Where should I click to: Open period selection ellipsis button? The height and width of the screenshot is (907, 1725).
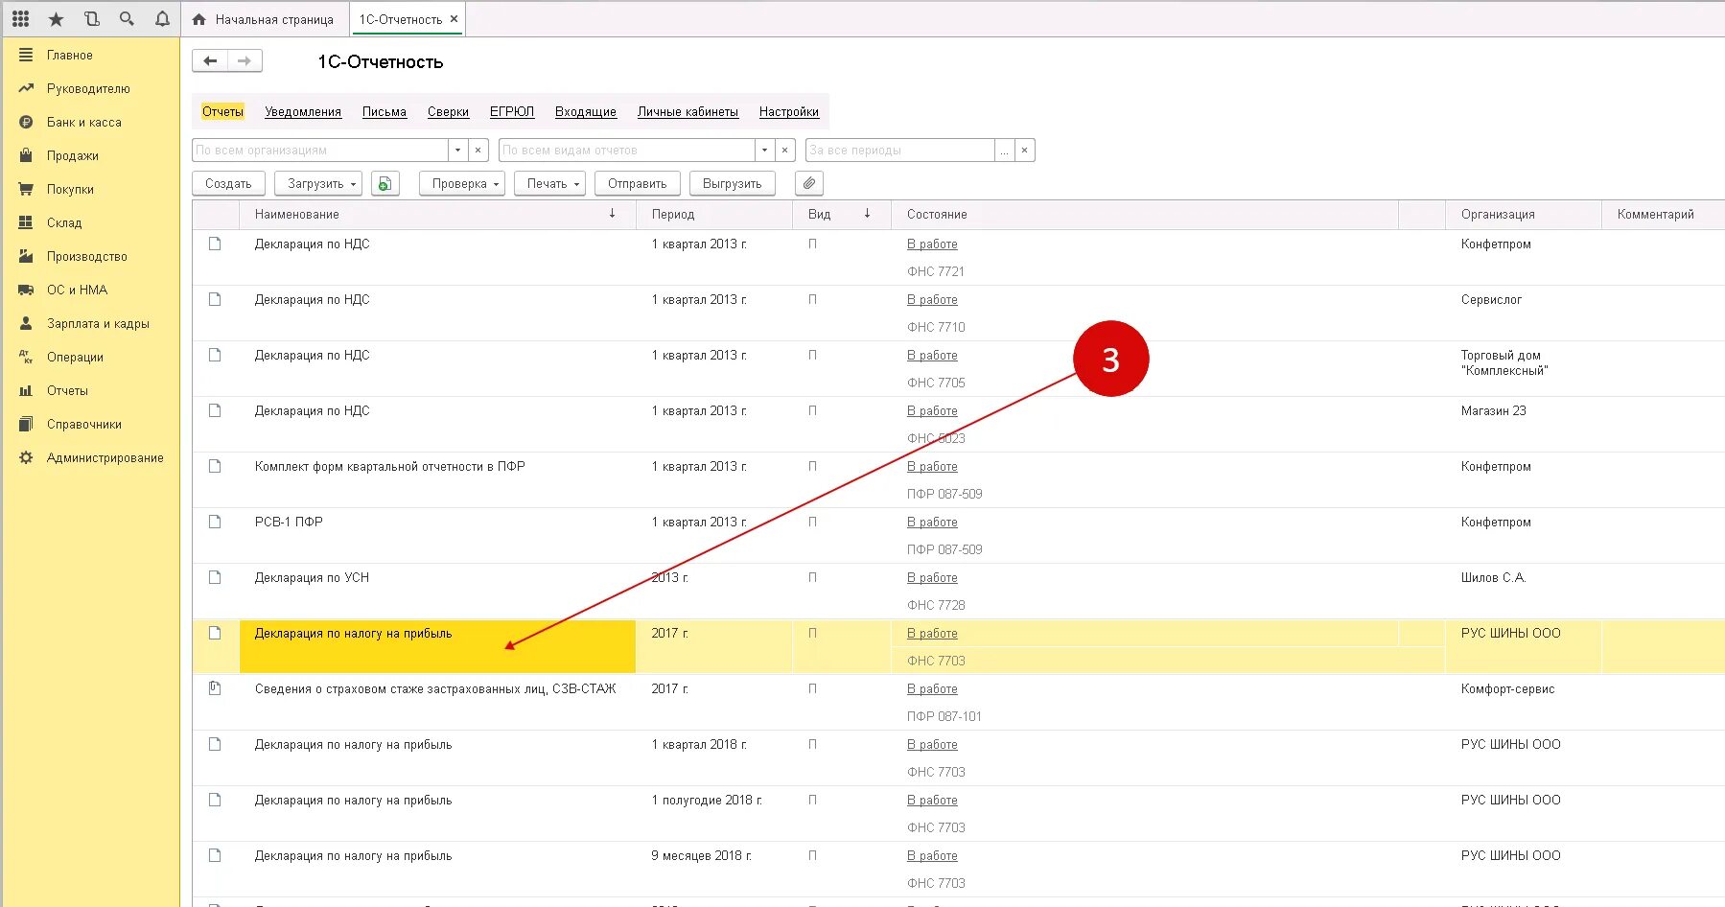pyautogui.click(x=1004, y=150)
